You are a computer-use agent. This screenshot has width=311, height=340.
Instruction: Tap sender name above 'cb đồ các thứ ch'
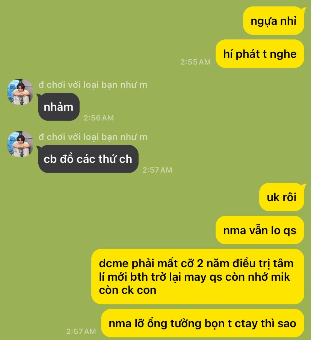pyautogui.click(x=93, y=137)
